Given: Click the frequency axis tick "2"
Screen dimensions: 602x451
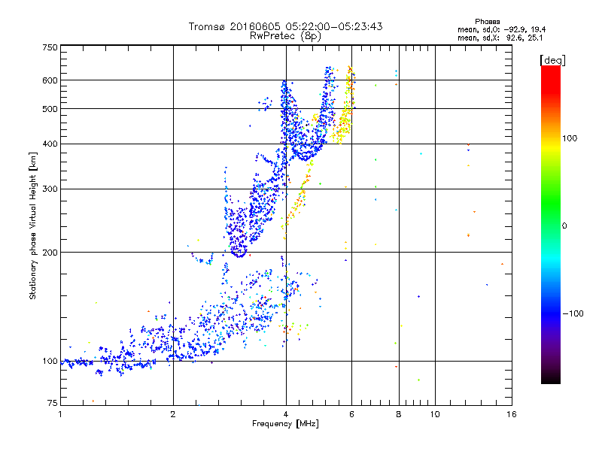Looking at the screenshot, I should pyautogui.click(x=173, y=414).
